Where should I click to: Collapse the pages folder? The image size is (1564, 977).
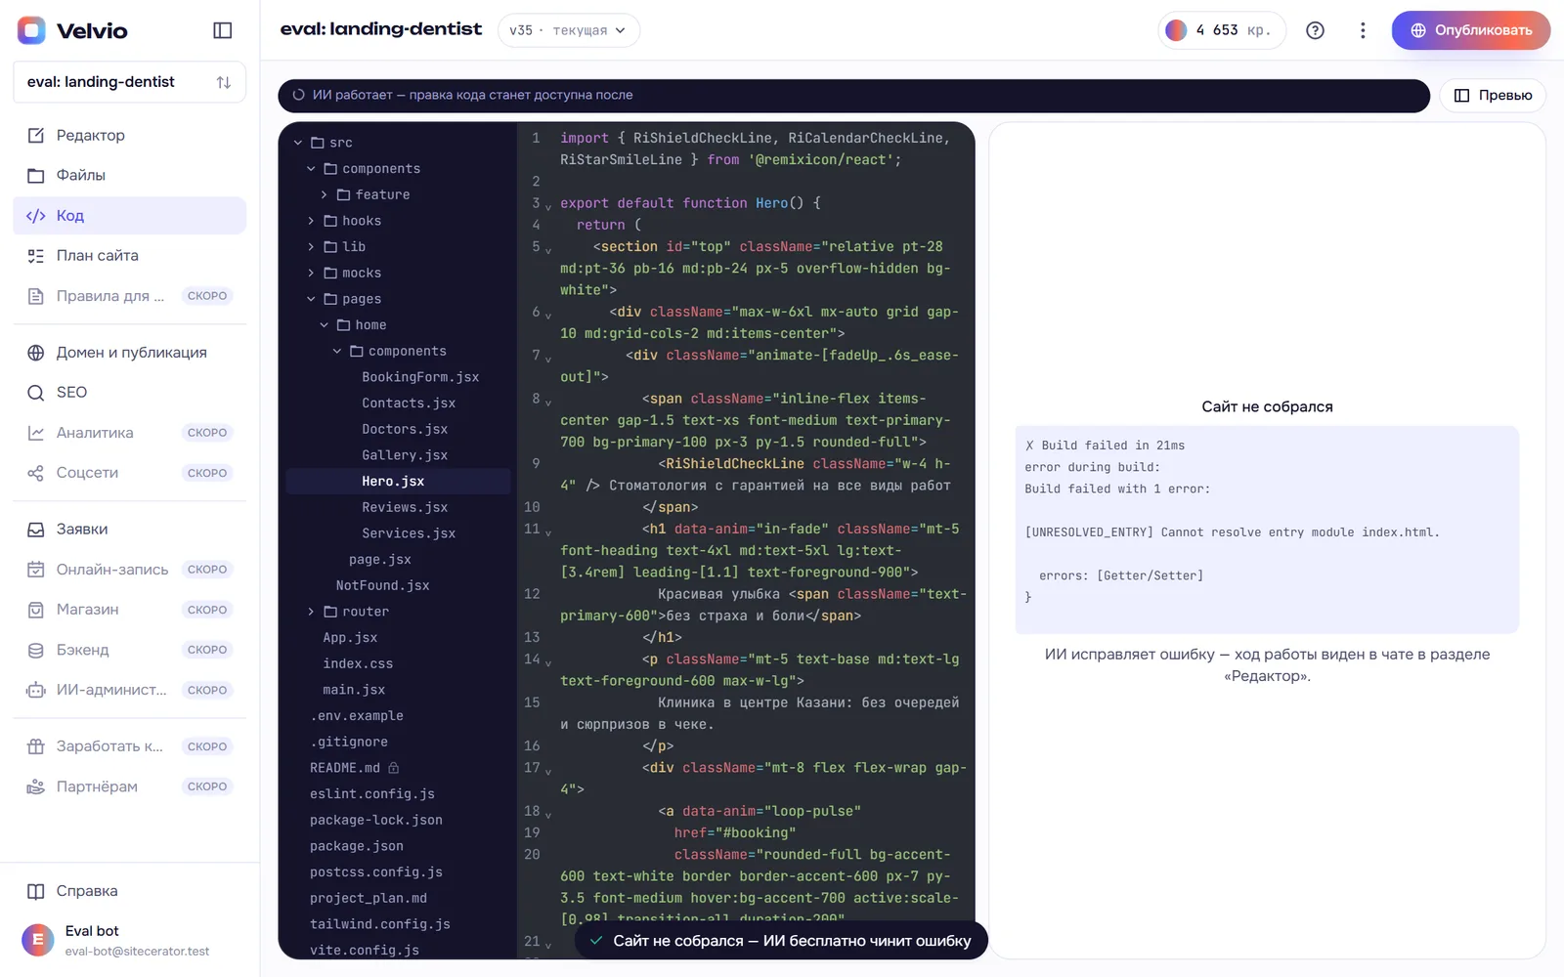(311, 299)
